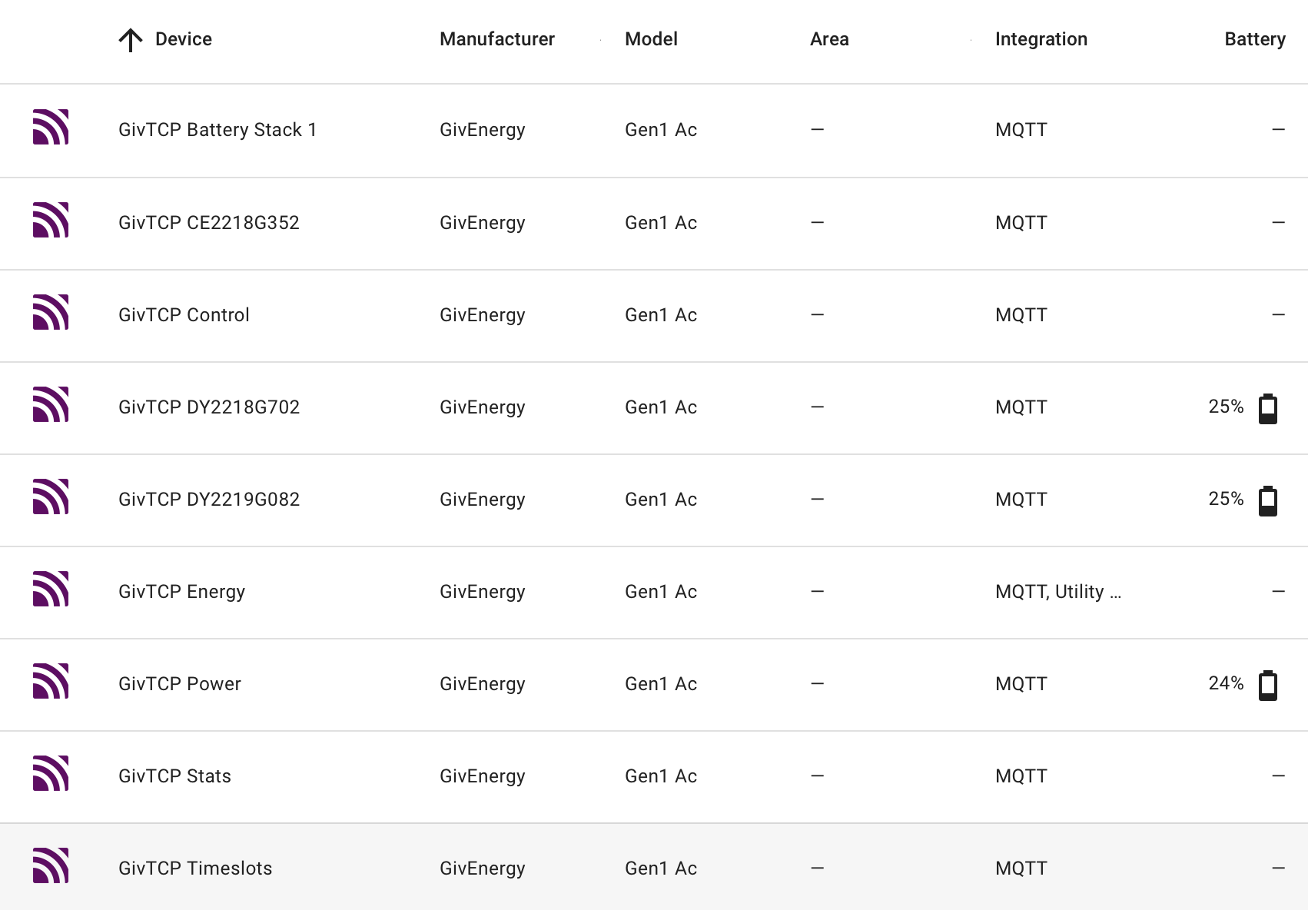Click the 'MQTT, Utility …' integration cell
This screenshot has height=910, width=1308.
tap(1058, 592)
